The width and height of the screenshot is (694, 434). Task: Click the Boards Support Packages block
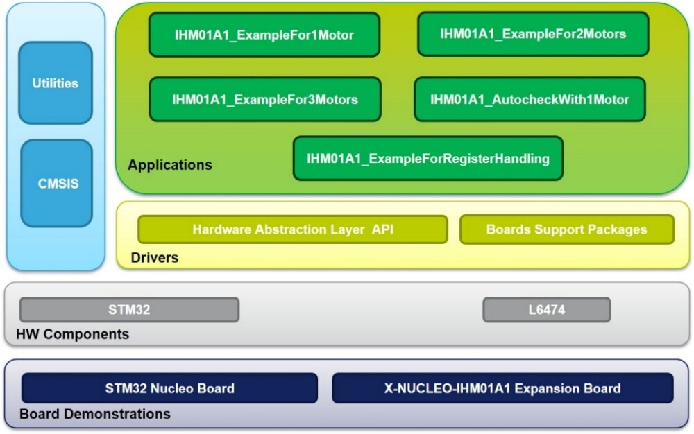coord(566,229)
